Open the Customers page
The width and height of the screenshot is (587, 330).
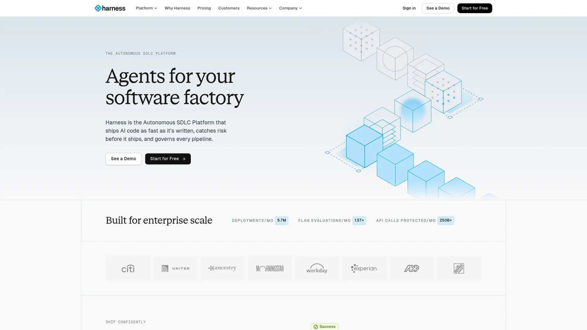click(x=229, y=8)
